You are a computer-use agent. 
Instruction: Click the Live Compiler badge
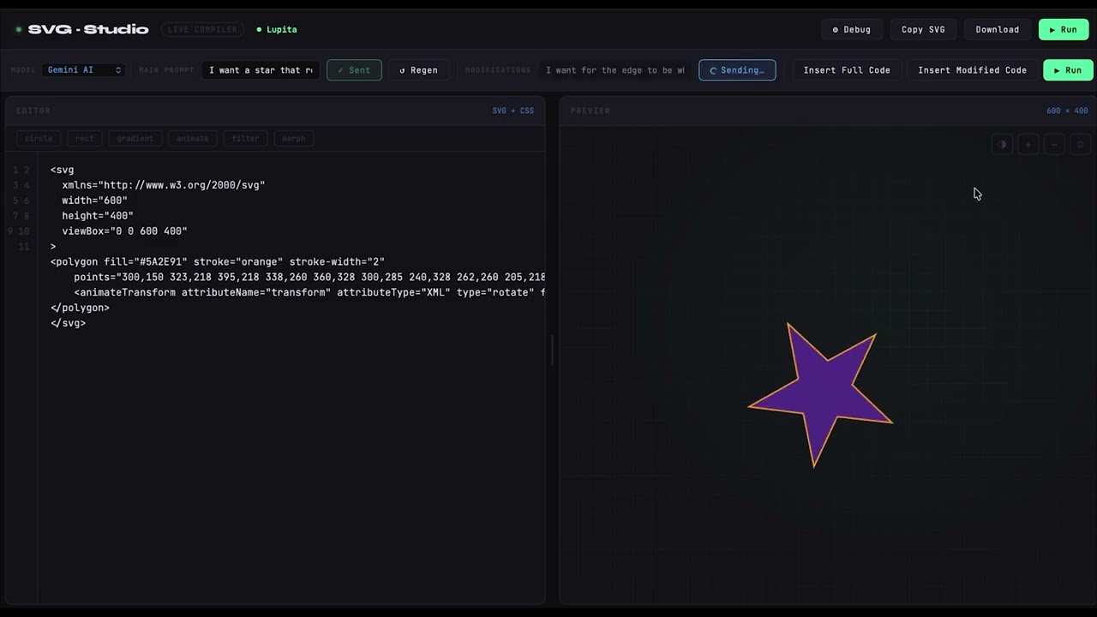[202, 29]
